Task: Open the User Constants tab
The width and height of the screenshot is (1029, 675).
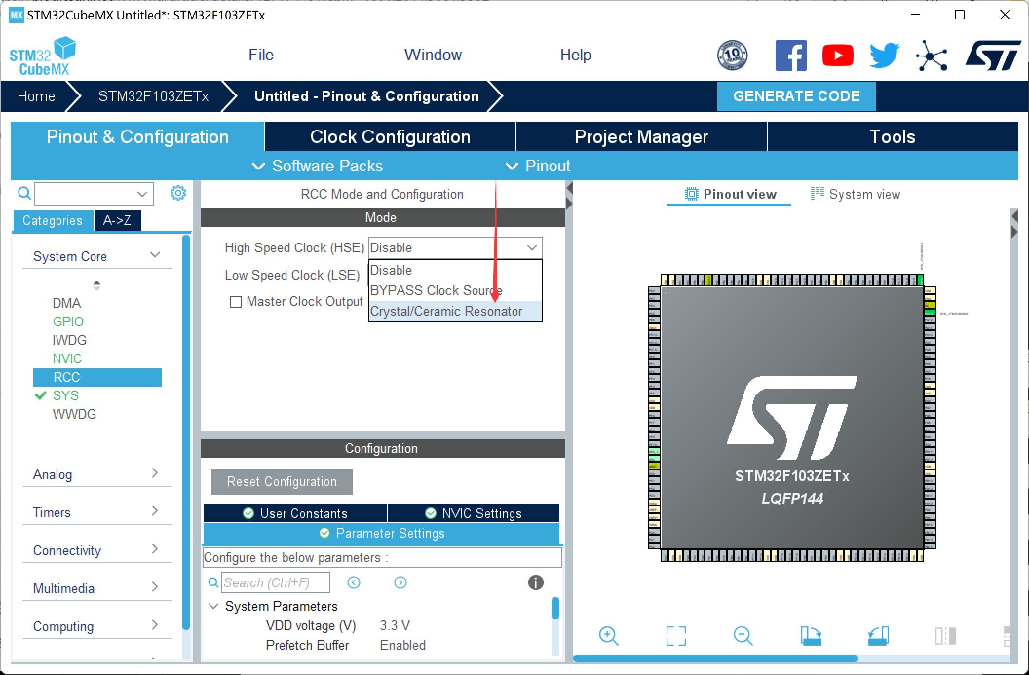Action: 295,513
